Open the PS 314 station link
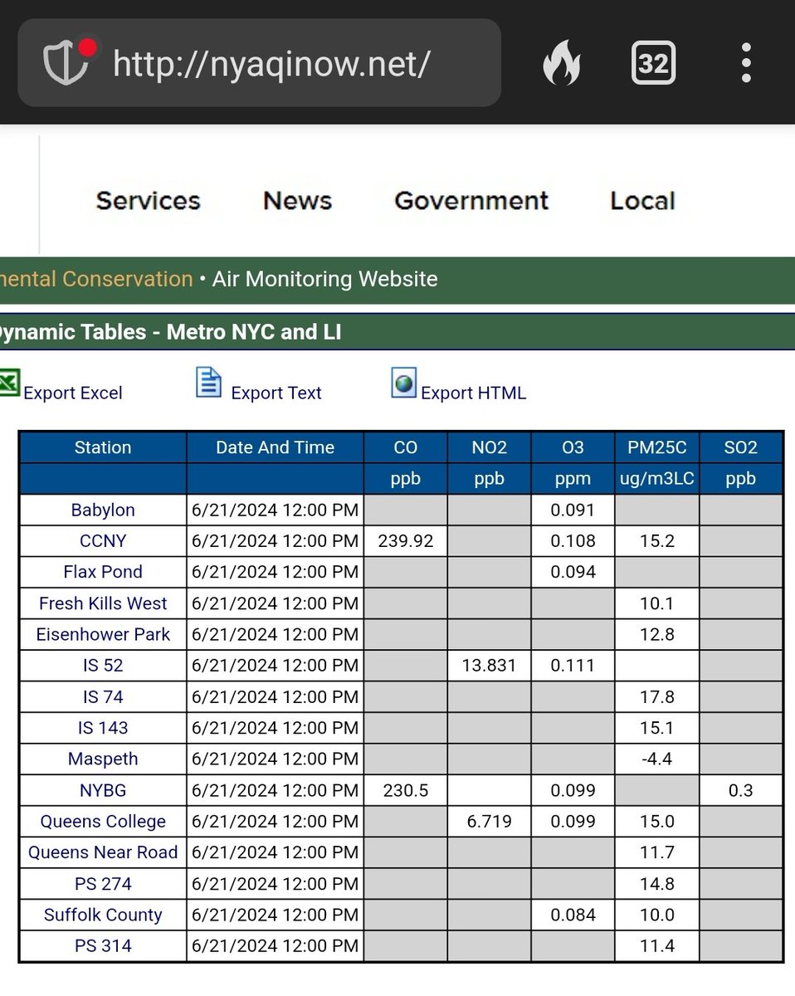Screen dimensions: 795x996 (103, 945)
